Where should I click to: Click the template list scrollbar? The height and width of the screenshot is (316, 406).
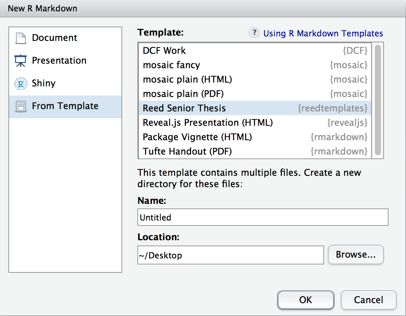(x=378, y=100)
